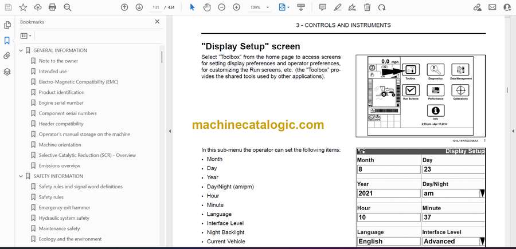
Task: Select the hand pan tool
Action: (207, 7)
